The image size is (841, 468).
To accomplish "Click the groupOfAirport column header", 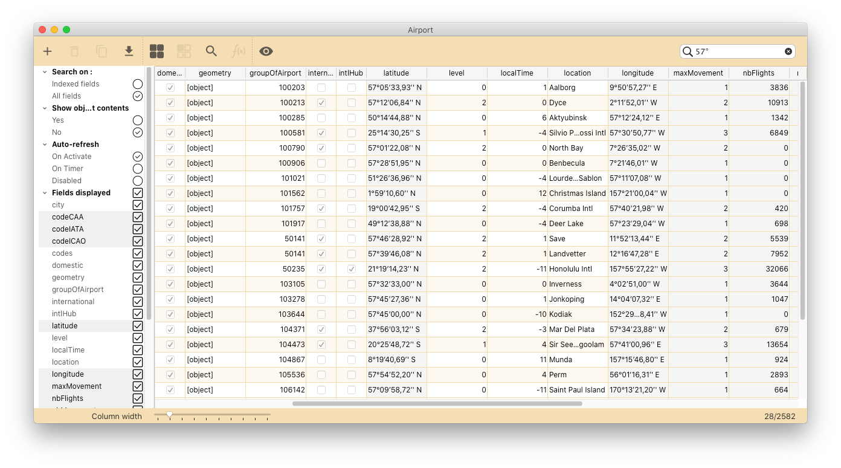I will (275, 73).
